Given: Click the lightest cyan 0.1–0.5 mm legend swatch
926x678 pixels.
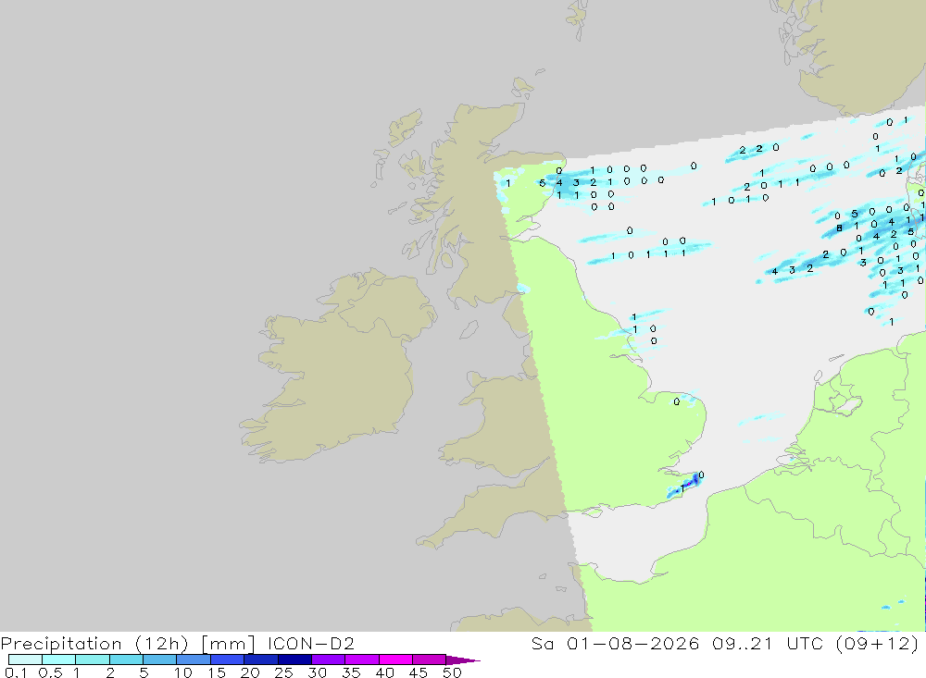Looking at the screenshot, I should (x=25, y=660).
